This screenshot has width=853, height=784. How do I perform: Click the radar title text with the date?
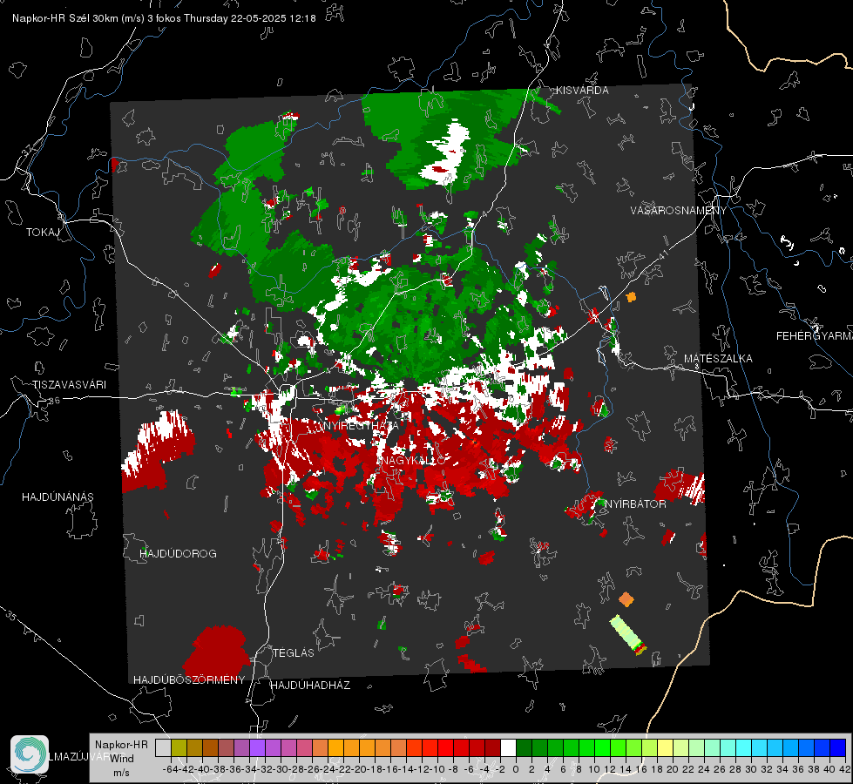[x=164, y=18]
